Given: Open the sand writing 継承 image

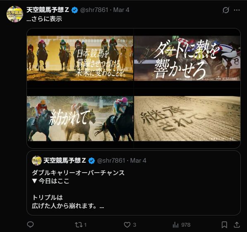Looking at the screenshot, I should click(187, 118).
